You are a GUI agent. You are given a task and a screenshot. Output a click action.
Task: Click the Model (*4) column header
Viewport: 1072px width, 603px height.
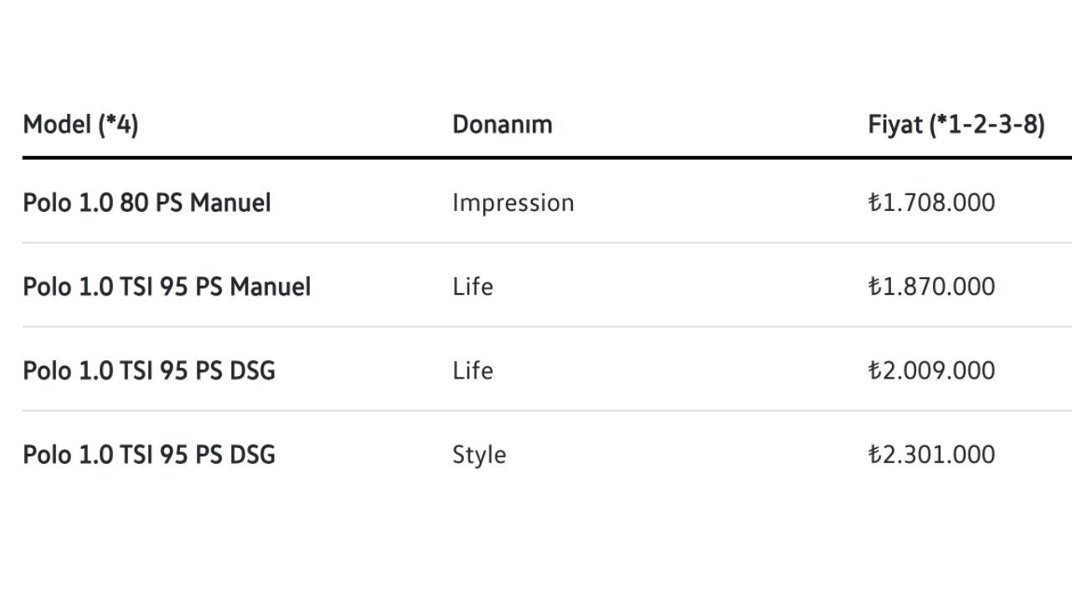[80, 125]
